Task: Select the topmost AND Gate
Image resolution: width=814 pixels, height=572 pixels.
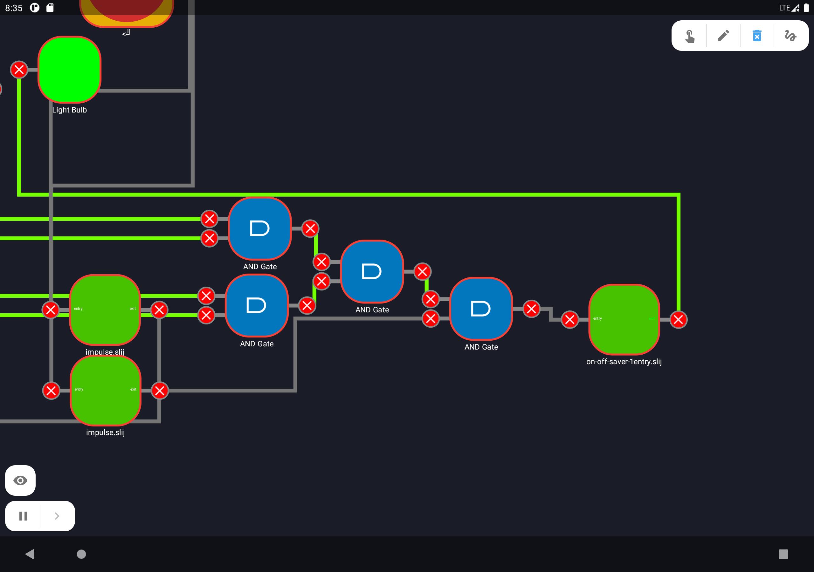Action: coord(260,228)
